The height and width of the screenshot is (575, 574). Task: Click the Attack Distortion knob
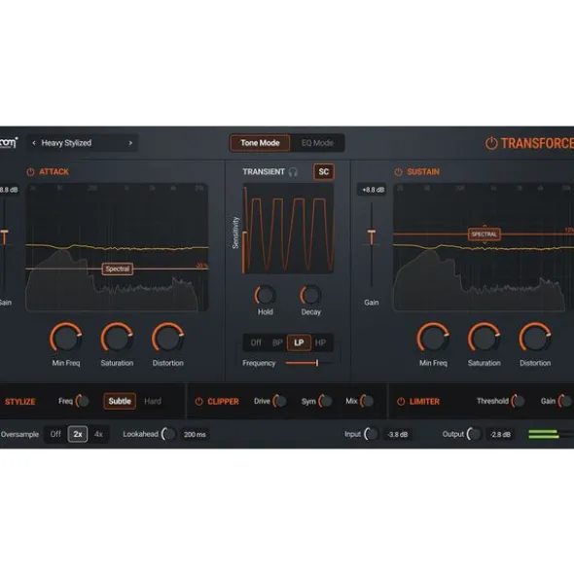[168, 338]
